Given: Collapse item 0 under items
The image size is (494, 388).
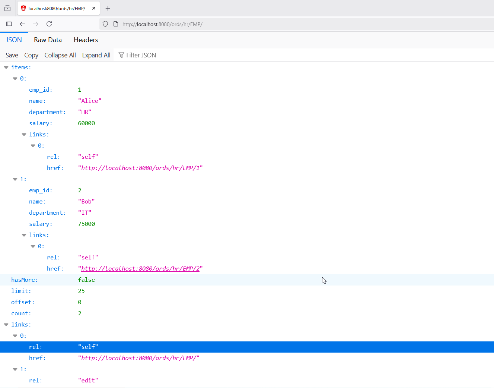Looking at the screenshot, I should point(15,79).
